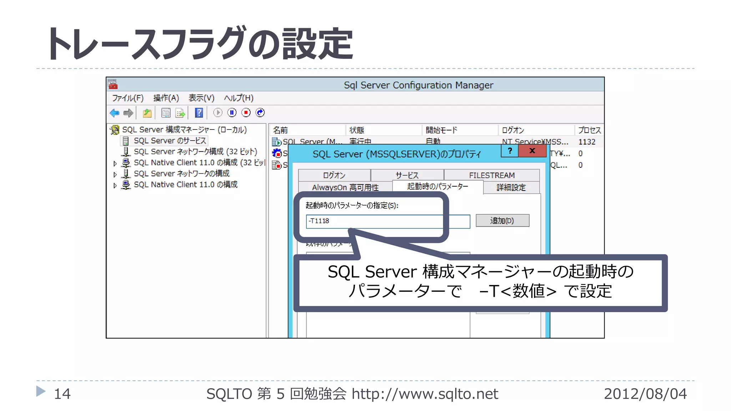Open the Help question-mark toolbar icon
The height and width of the screenshot is (411, 731).
point(199,113)
